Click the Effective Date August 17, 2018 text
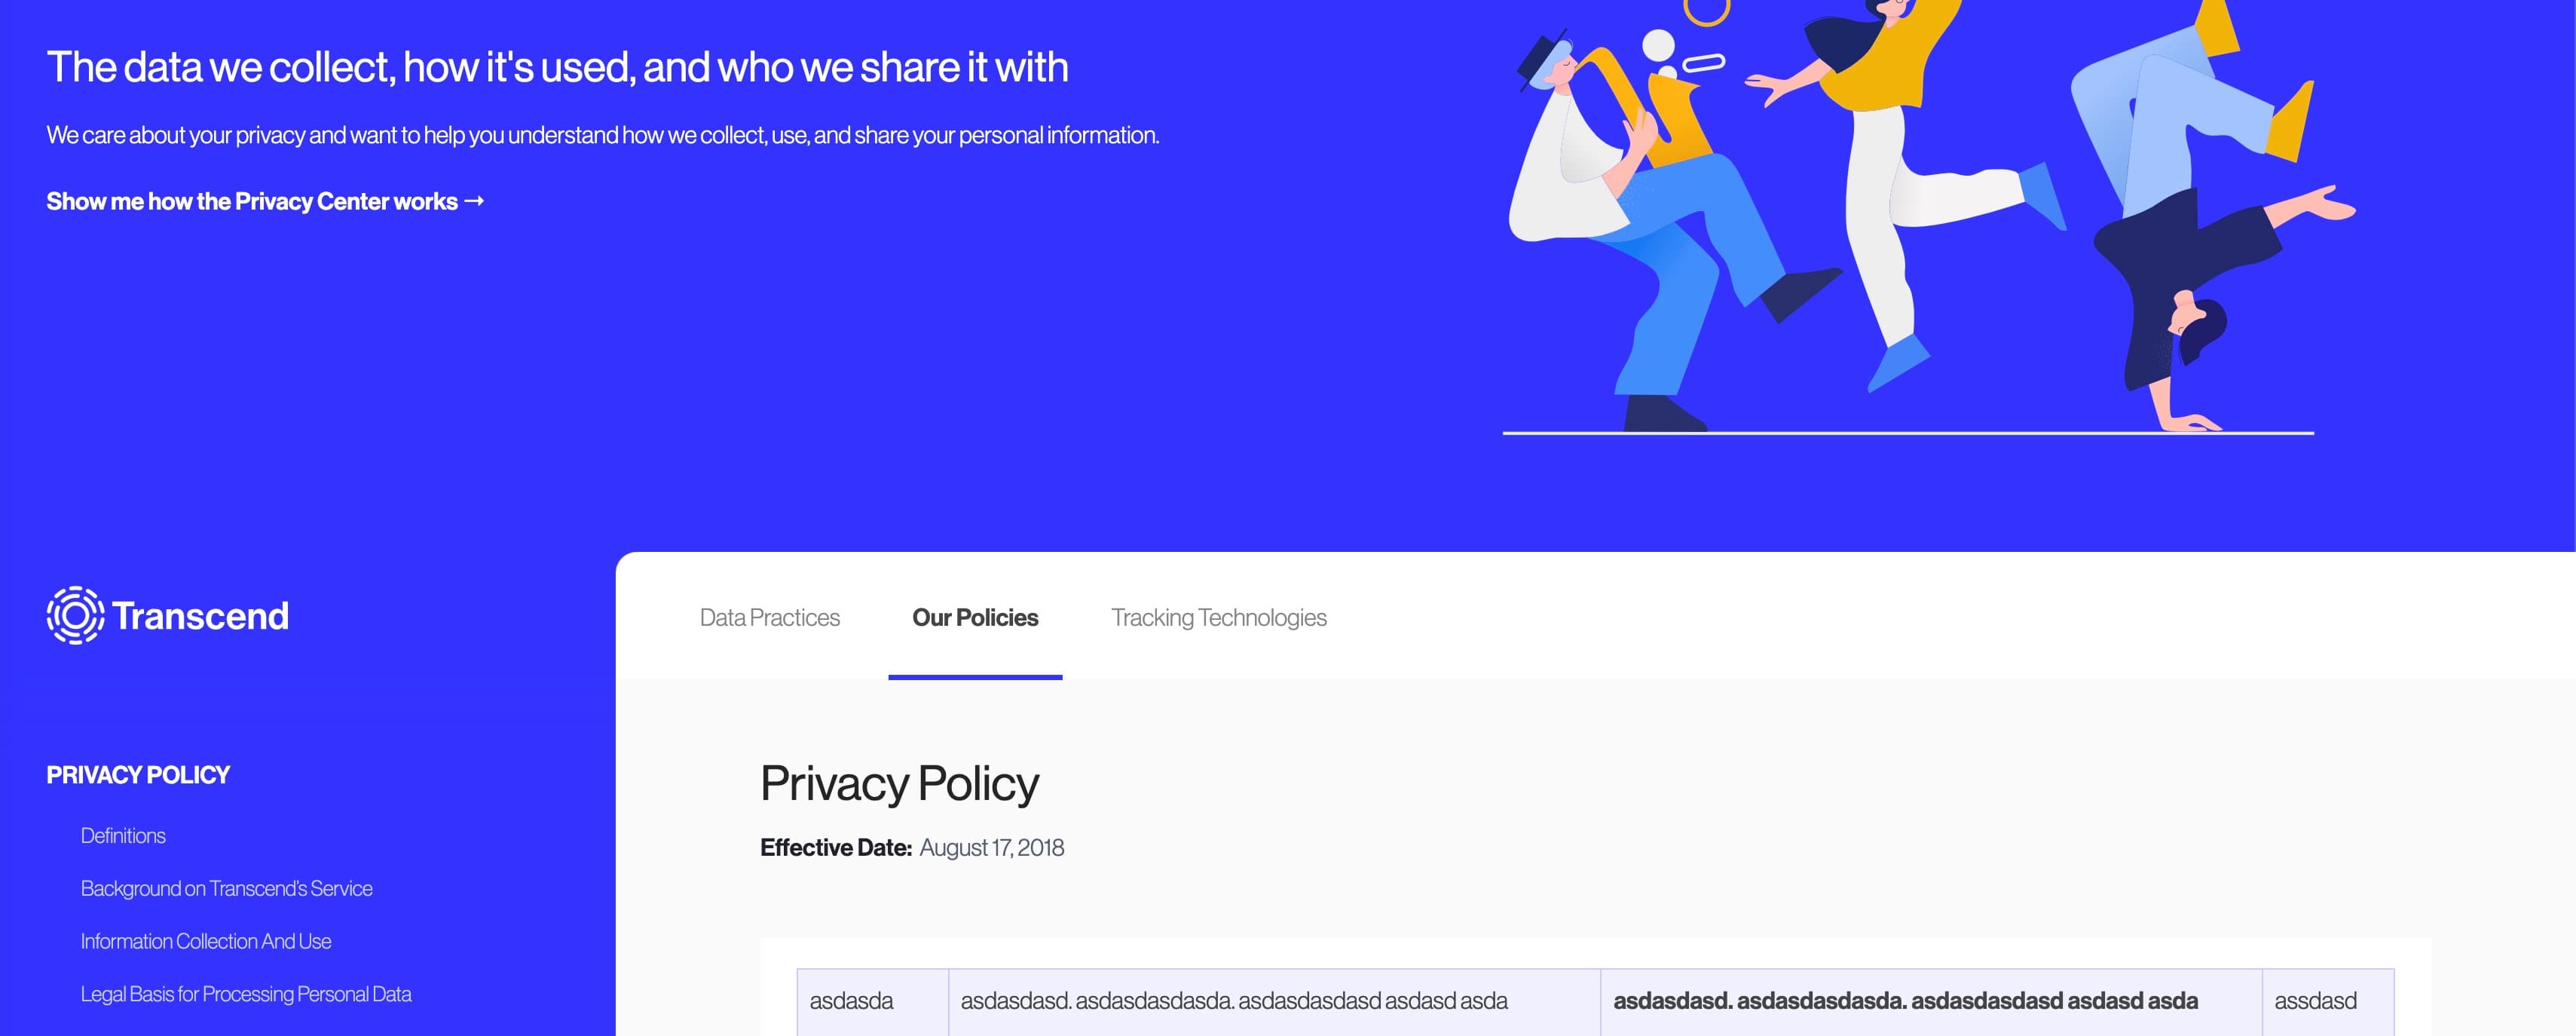The image size is (2576, 1036). [x=912, y=848]
